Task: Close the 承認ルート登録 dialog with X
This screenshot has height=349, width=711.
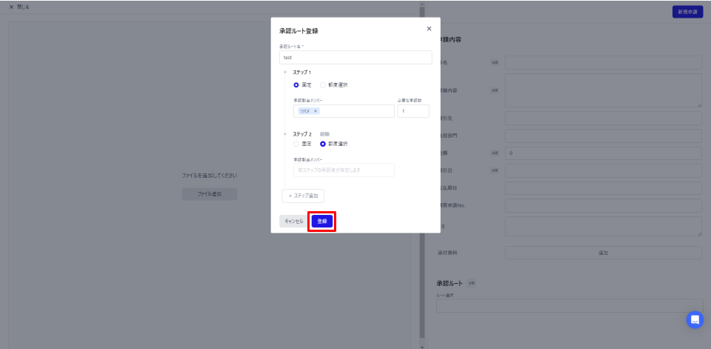Action: coord(429,29)
